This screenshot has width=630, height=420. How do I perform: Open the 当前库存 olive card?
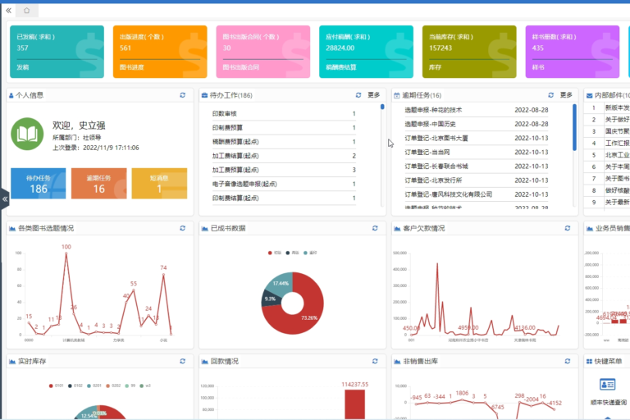click(x=469, y=52)
